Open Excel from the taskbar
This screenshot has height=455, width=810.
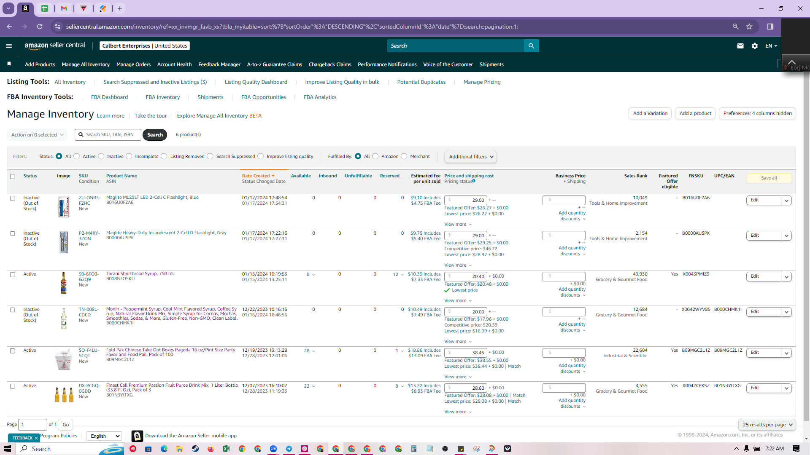tap(227, 449)
